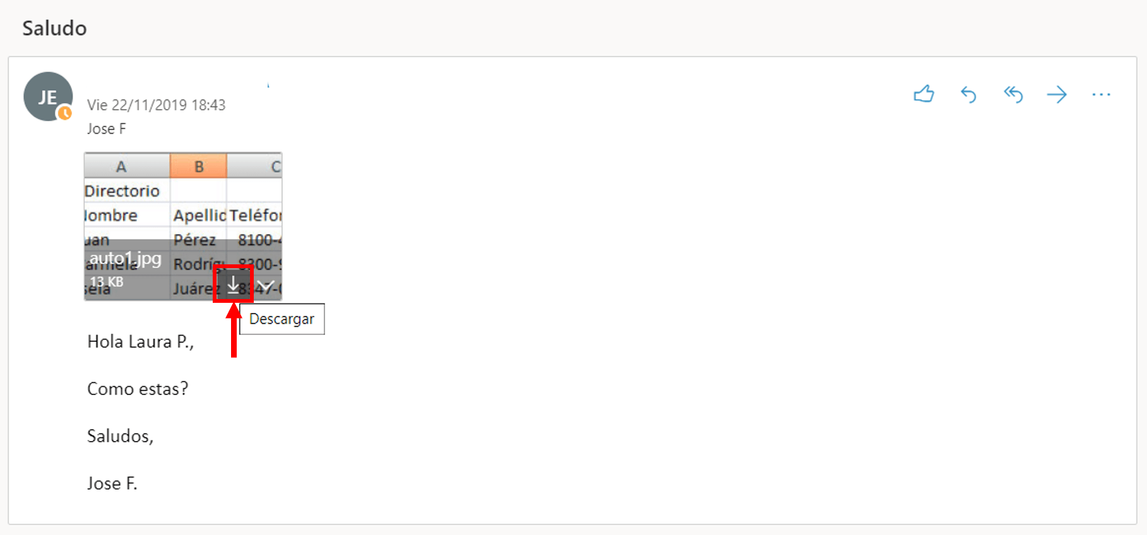Screen dimensions: 1147x535
Task: Click the Saludos, closing line
Action: pyautogui.click(x=120, y=436)
